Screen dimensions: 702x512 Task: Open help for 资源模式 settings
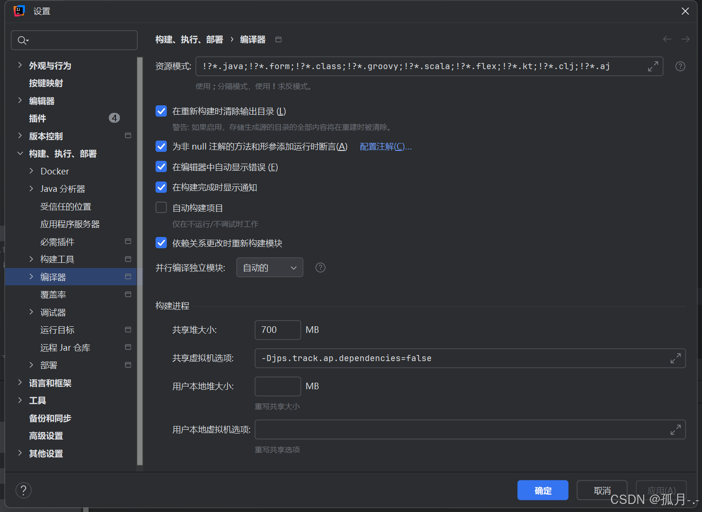point(680,66)
